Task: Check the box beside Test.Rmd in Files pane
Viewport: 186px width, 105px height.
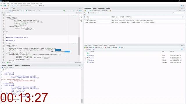Action: click(x=85, y=58)
